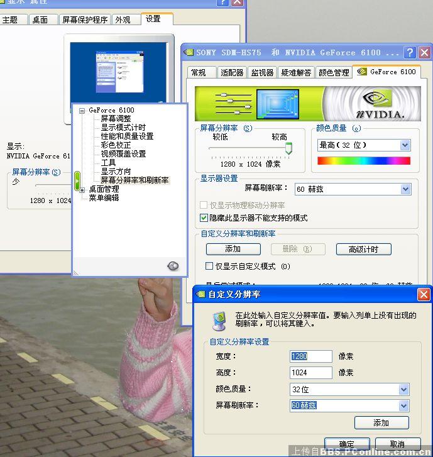Viewport: 433px width, 457px height.
Task: Click the 高级计时 button
Action: point(363,249)
